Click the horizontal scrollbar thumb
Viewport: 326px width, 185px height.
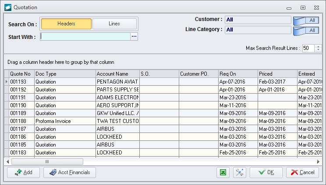(x=47, y=161)
